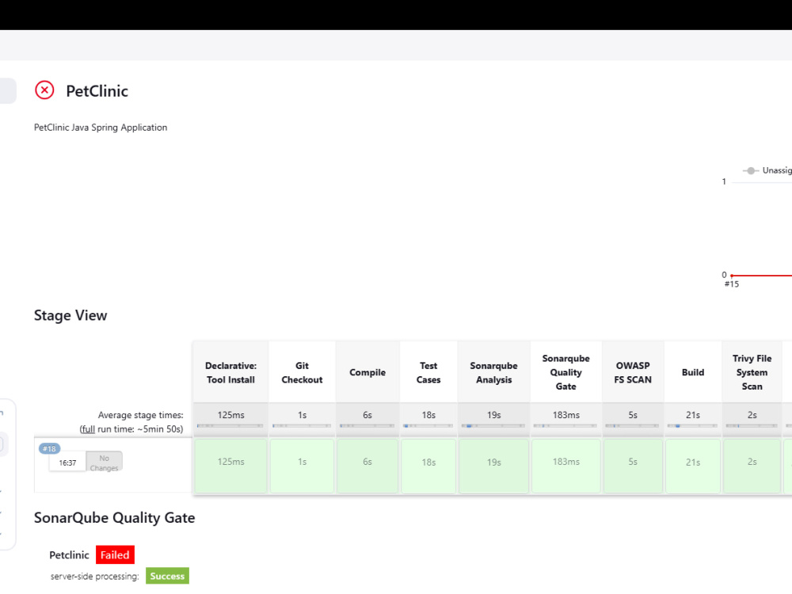Select the Sonarqube Quality Gate stage header
The image size is (792, 594).
point(565,372)
